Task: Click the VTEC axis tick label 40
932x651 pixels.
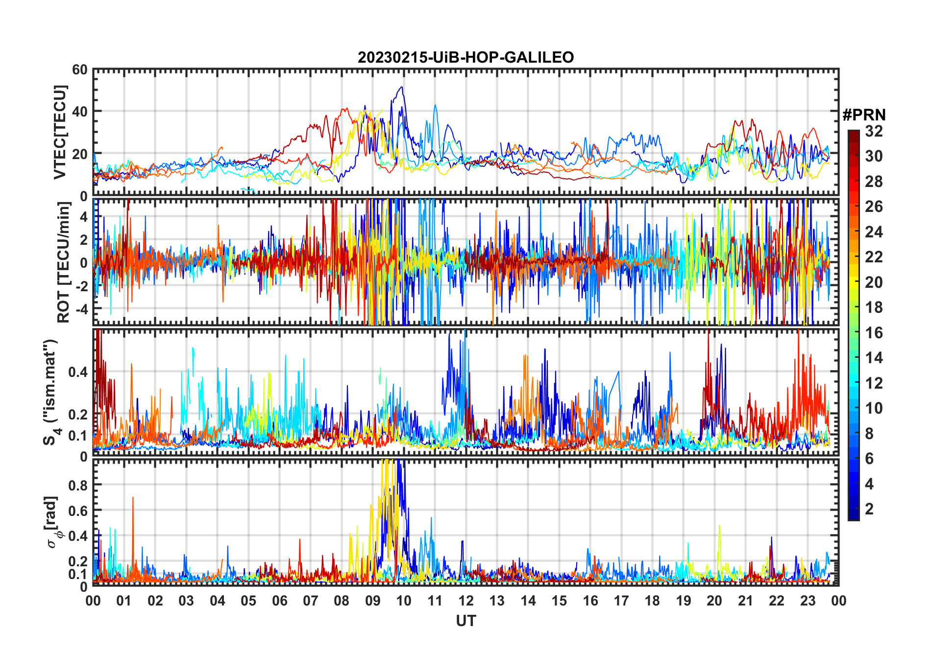Action: tap(80, 112)
